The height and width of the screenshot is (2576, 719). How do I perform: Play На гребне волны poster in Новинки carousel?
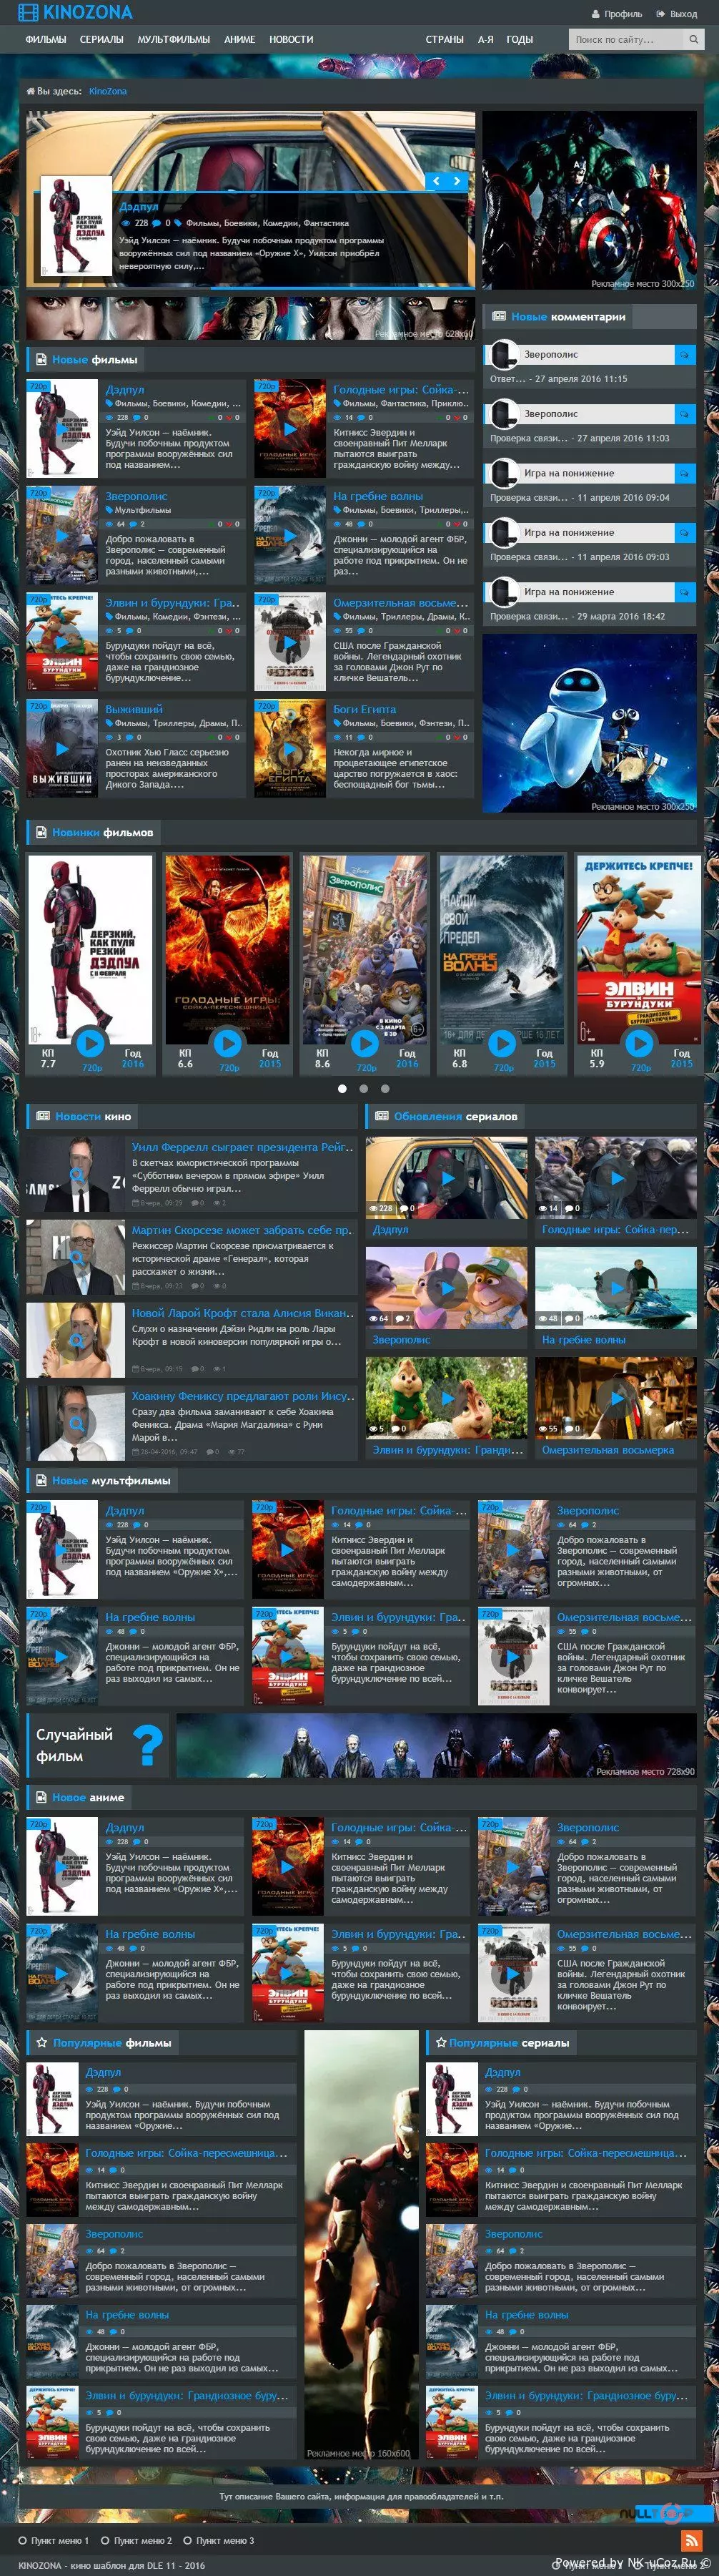click(501, 1043)
